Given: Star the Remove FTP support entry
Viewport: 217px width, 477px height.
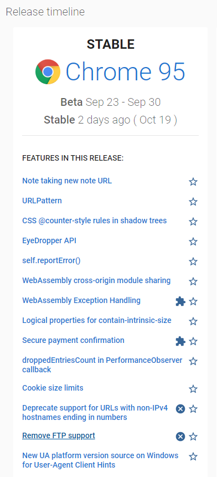Looking at the screenshot, I should point(193,437).
